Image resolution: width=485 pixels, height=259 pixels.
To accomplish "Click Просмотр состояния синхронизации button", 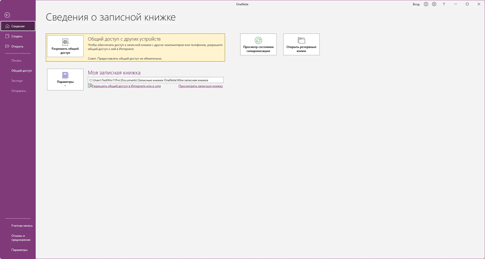I will [x=258, y=44].
